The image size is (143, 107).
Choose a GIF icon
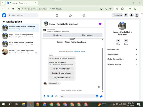57,96
